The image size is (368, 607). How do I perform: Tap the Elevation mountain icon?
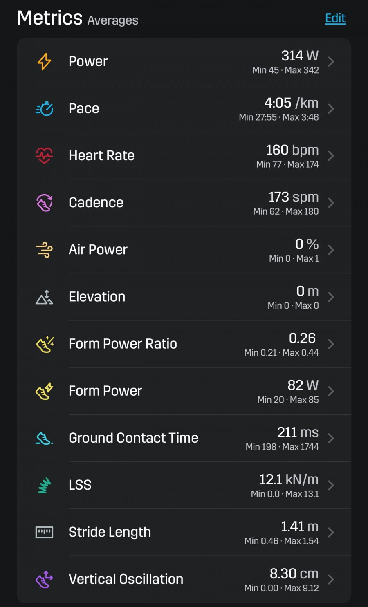click(x=44, y=297)
